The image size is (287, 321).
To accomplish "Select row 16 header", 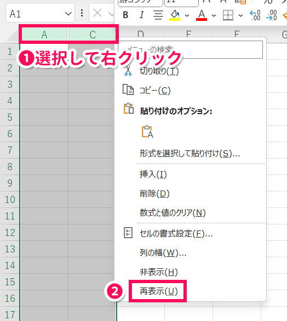I will click(10, 299).
